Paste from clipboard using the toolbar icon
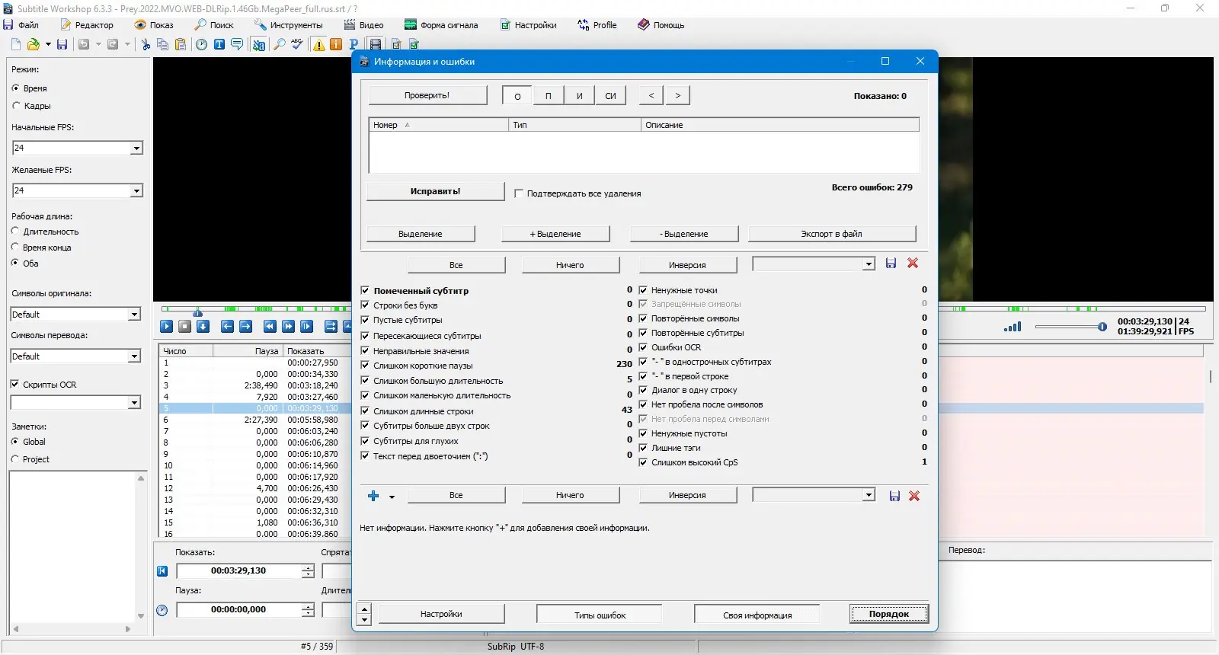 point(180,44)
